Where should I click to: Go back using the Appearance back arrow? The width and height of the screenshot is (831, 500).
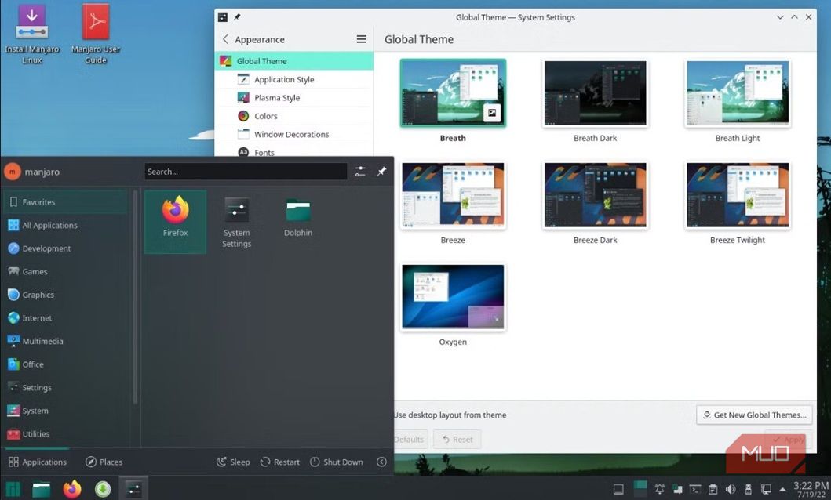225,39
